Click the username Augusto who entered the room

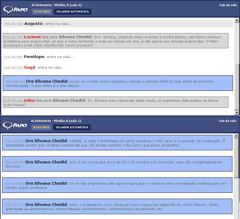33,23
